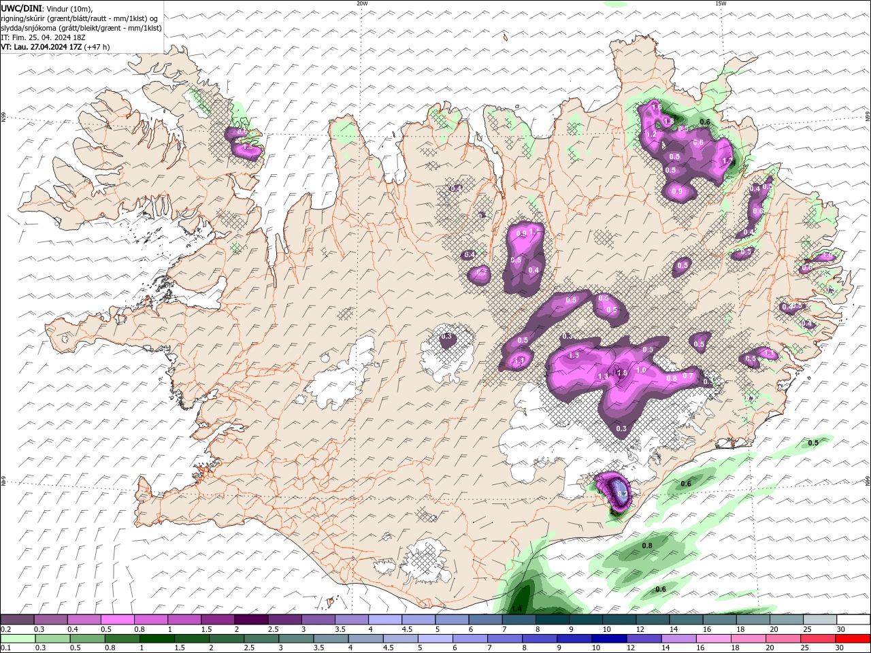Pick the bottom-row green swatch between 0.3 and 0.5
Image resolution: width=871 pixels, height=653 pixels.
click(x=54, y=638)
